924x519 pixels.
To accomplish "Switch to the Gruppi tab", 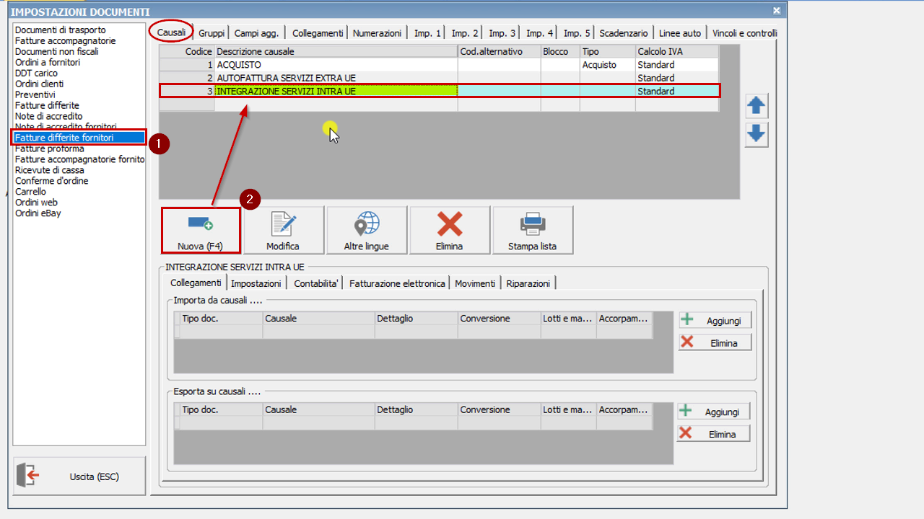I will tap(212, 33).
